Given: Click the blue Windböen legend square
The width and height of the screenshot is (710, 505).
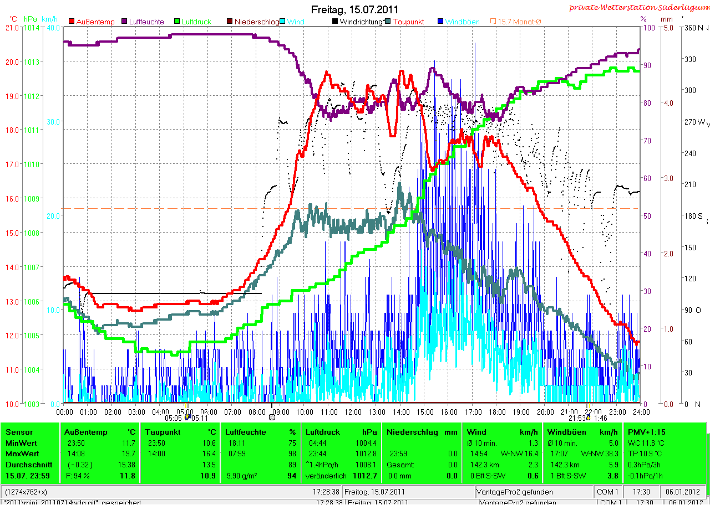Looking at the screenshot, I should pos(440,22).
